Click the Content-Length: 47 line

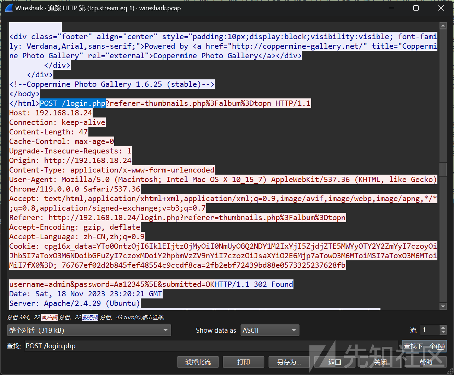tap(48, 132)
